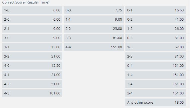Select the 0-0 draw at 7.75
This screenshot has height=108, width=190.
coord(94,10)
